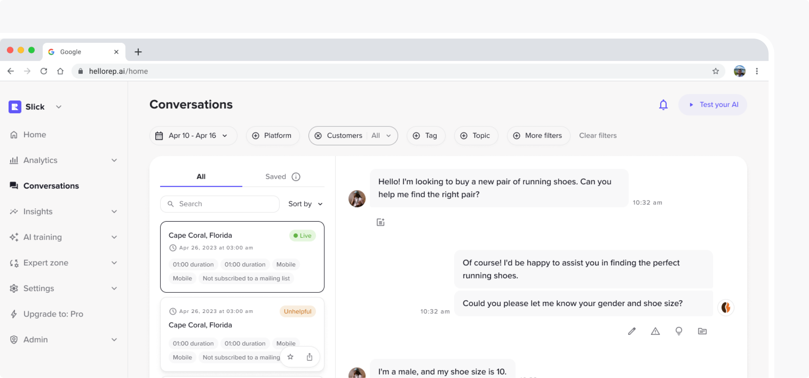Open the Customers All dropdown
Viewport: 809px width, 378px height.
pyautogui.click(x=381, y=136)
